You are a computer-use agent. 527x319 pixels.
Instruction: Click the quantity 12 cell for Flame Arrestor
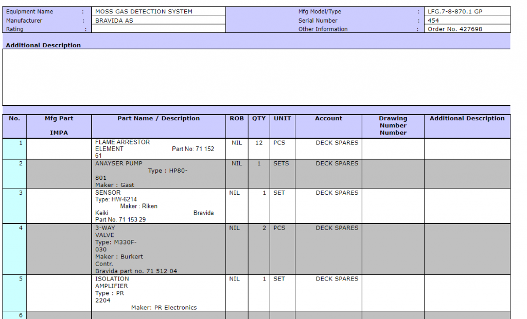pos(259,143)
